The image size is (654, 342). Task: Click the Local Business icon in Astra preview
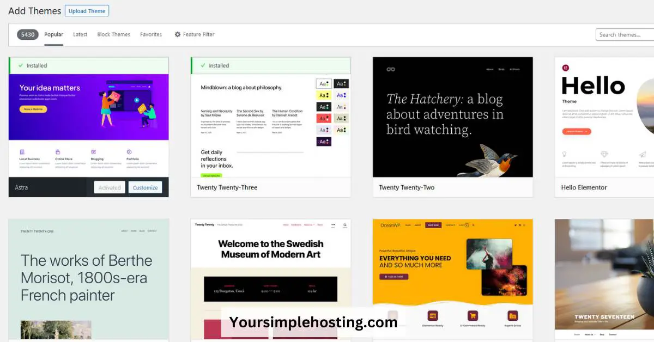point(22,151)
